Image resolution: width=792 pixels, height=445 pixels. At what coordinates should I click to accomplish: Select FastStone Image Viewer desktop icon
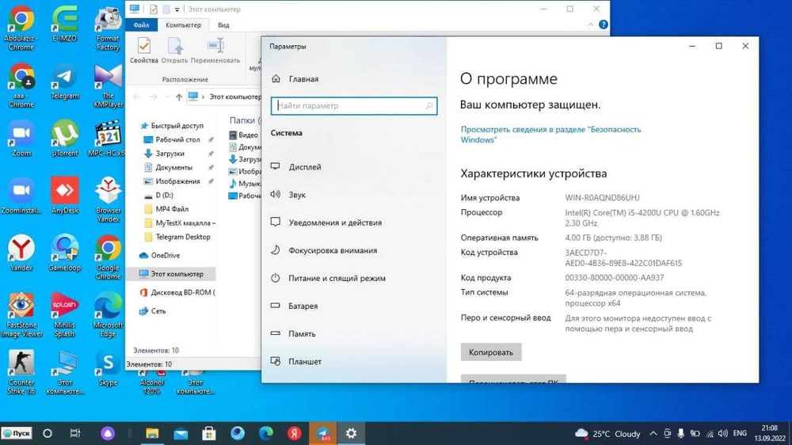[x=21, y=314]
